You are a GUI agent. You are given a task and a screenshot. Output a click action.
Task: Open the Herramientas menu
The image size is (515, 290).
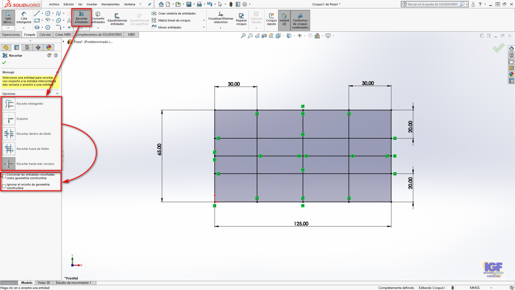point(110,5)
